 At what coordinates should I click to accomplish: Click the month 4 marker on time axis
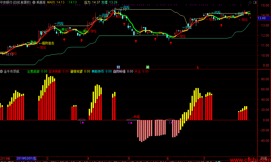pos(88,158)
